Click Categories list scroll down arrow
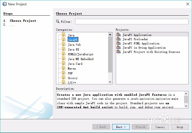 tap(110, 82)
